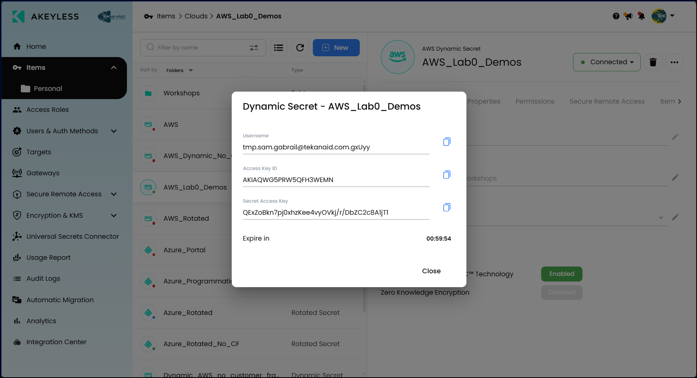Select Azure_Portal item

click(x=184, y=250)
